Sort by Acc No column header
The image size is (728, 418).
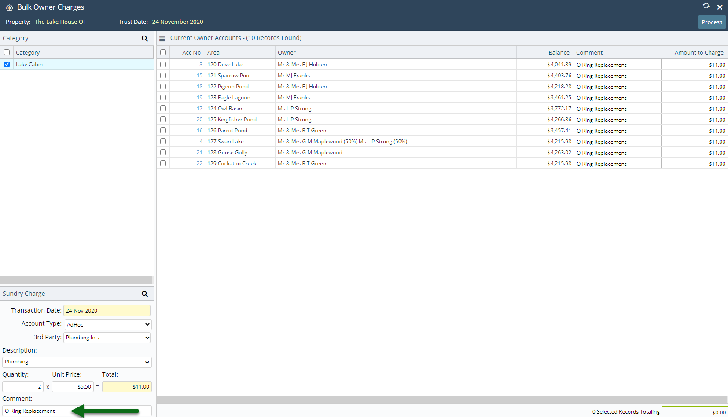pos(191,52)
